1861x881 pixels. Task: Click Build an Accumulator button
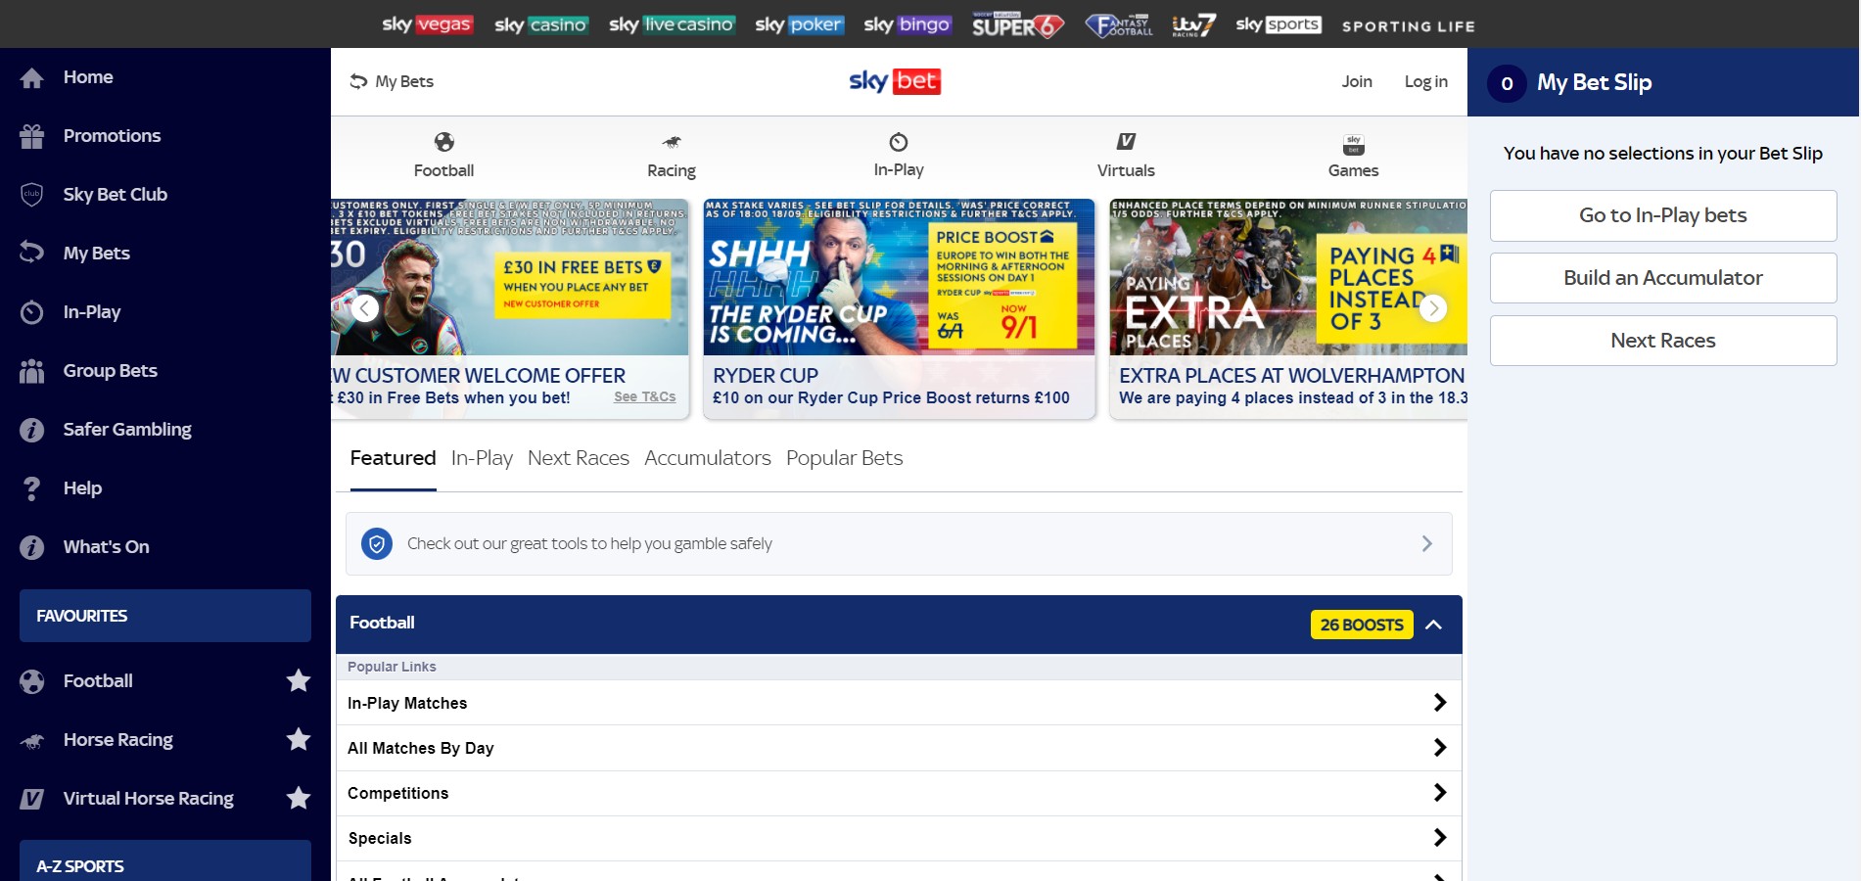pos(1663,278)
